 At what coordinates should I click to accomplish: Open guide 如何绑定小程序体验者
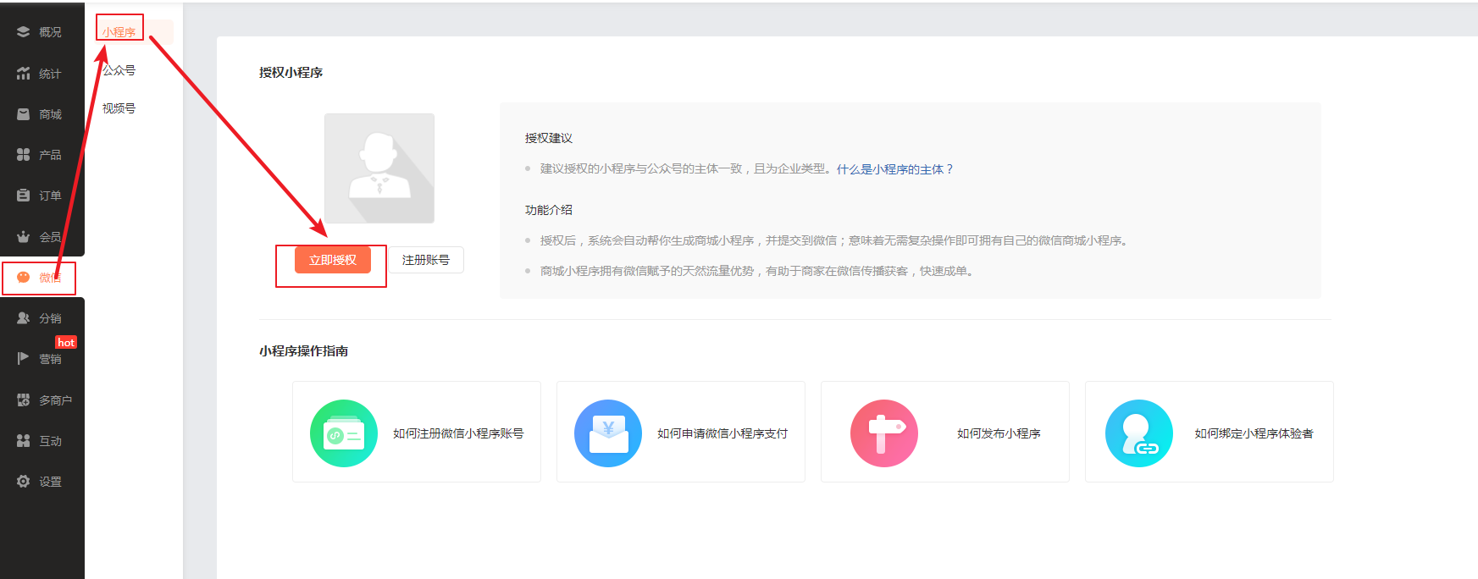1254,433
